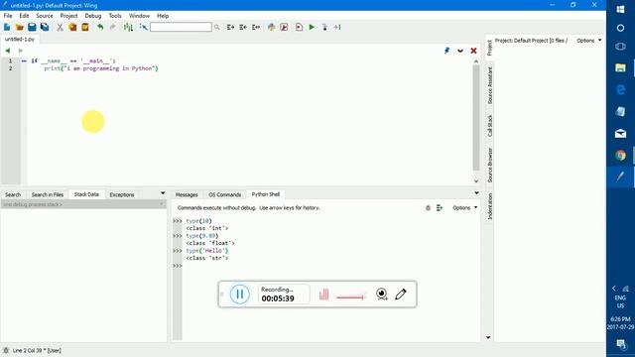Image resolution: width=635 pixels, height=357 pixels.
Task: Open the Python Shell Options dropdown
Action: [x=465, y=207]
